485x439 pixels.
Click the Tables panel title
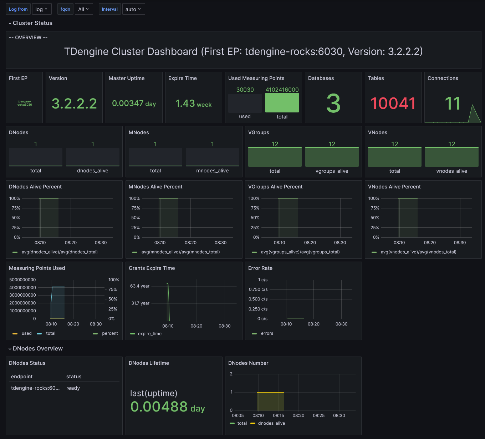point(376,78)
